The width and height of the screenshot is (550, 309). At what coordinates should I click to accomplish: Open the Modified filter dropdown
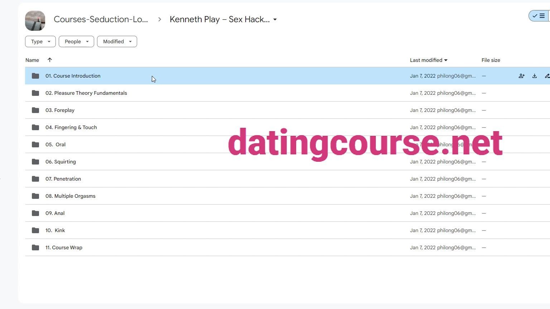117,41
